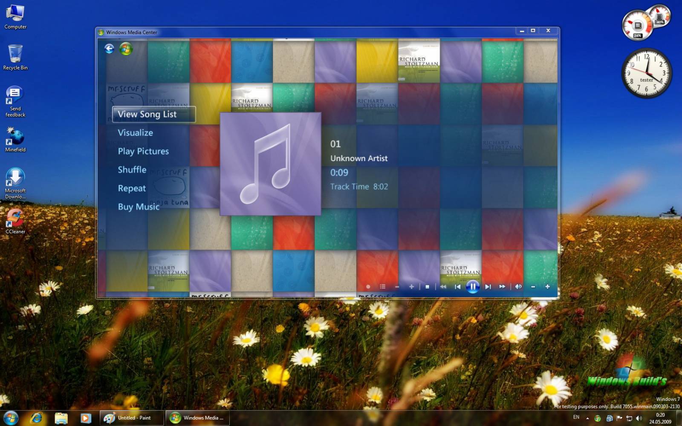The width and height of the screenshot is (682, 426).
Task: Click 0:09 elapsed time
Action: (x=339, y=173)
